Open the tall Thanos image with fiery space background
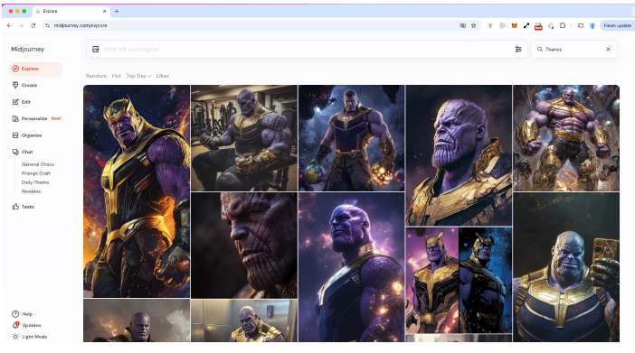The image size is (635, 353). tap(137, 191)
